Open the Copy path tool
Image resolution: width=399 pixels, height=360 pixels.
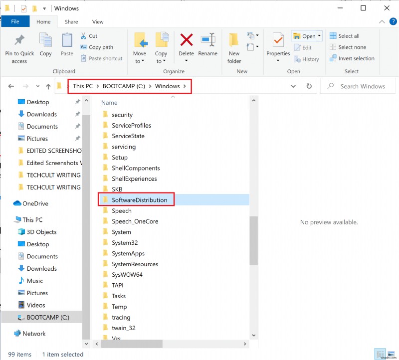97,47
